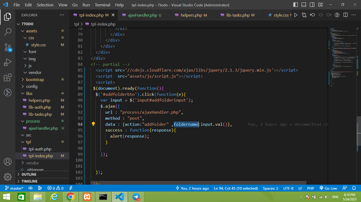
Task: Open the notifications bell
Action: 354,188
